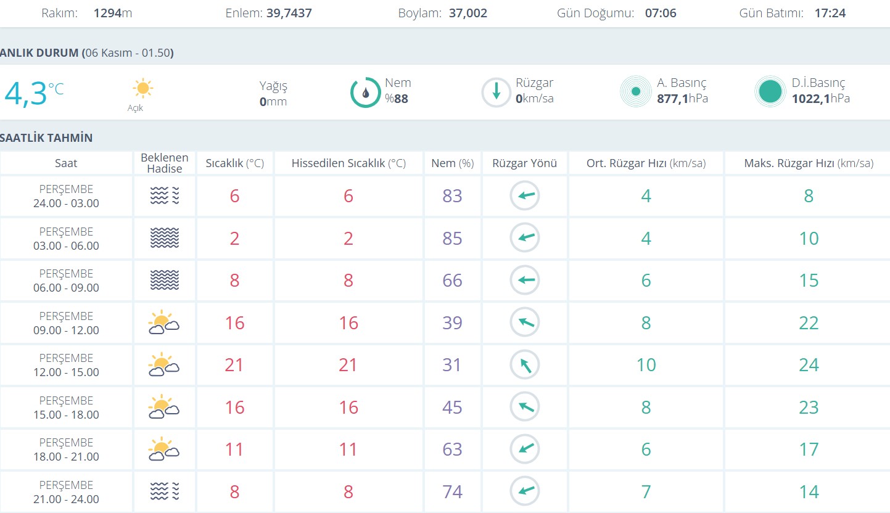The image size is (890, 513).
Task: Click the partly cloudy icon for 15.00 - 18.00
Action: pos(163,407)
